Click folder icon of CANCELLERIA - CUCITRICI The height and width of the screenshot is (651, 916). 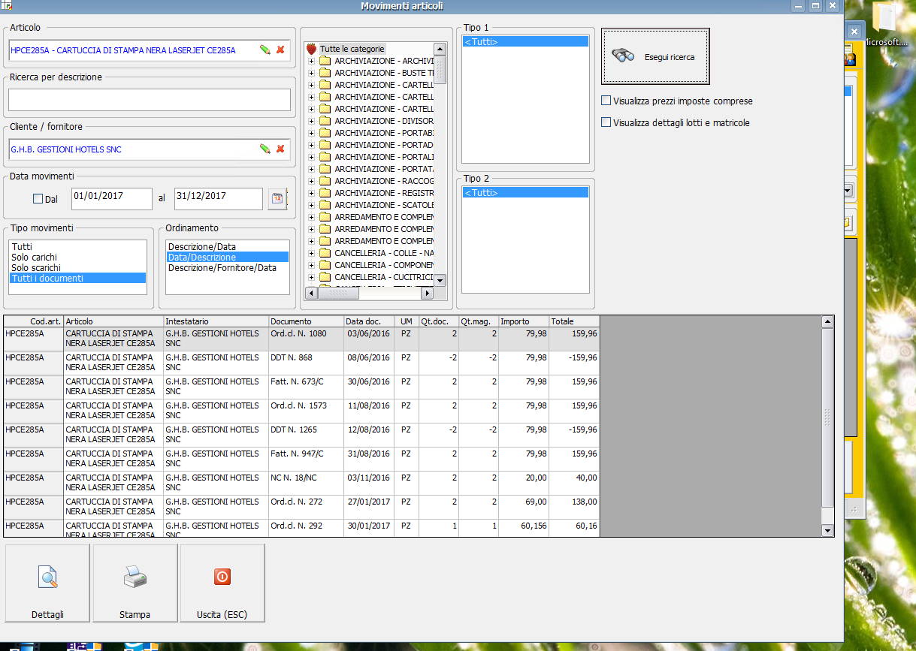[325, 277]
